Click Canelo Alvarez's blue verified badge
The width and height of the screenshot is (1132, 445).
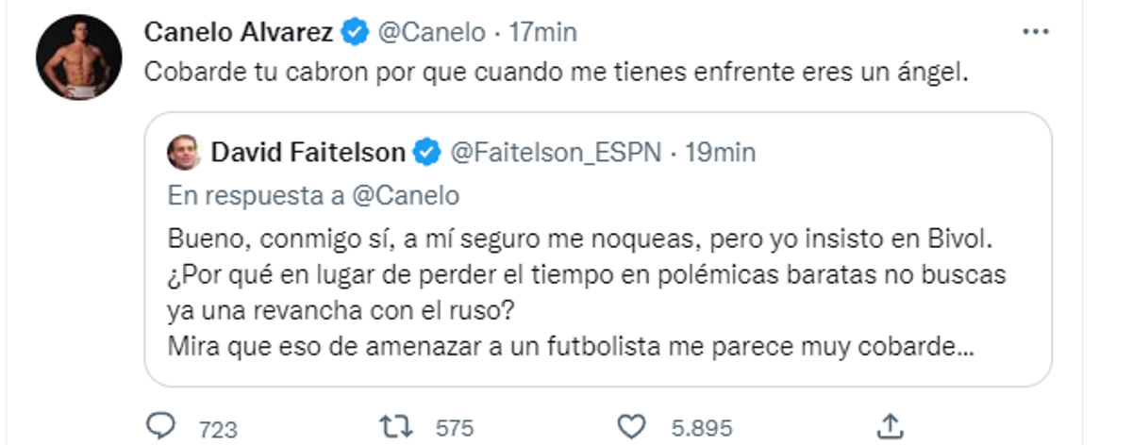tap(355, 33)
